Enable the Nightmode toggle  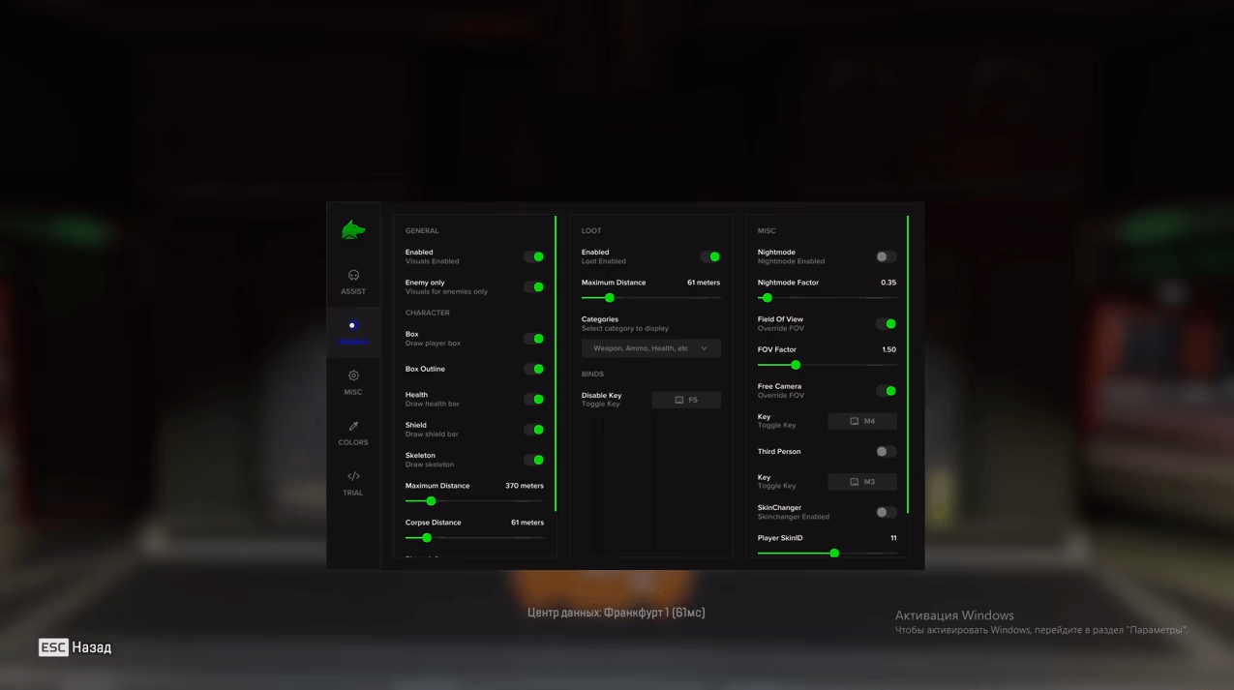click(886, 256)
